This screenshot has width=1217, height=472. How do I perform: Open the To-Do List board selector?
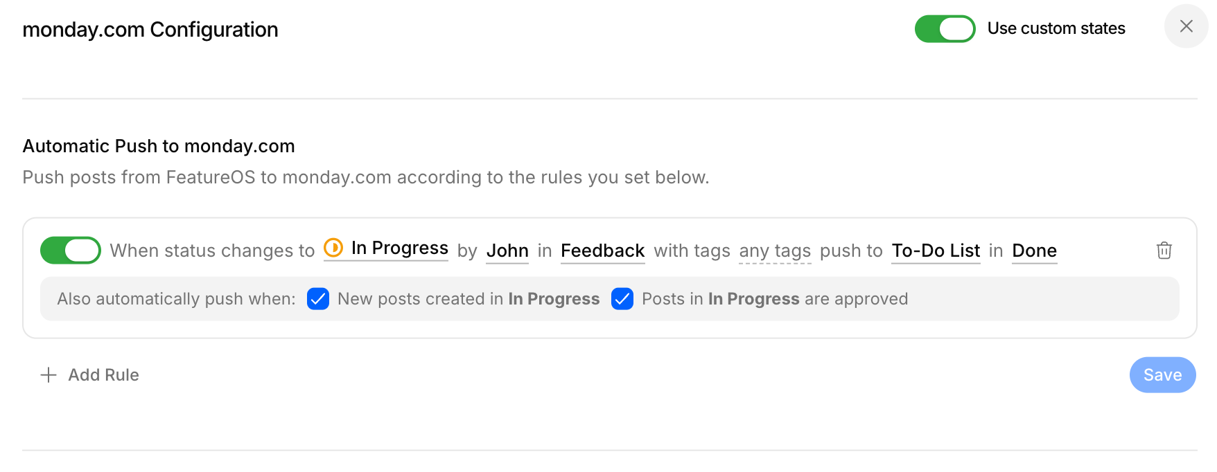coord(936,251)
